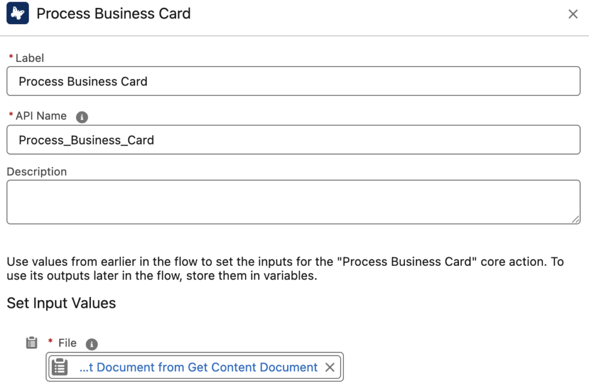Click the API Name info tooltip icon
The height and width of the screenshot is (391, 589).
[82, 117]
